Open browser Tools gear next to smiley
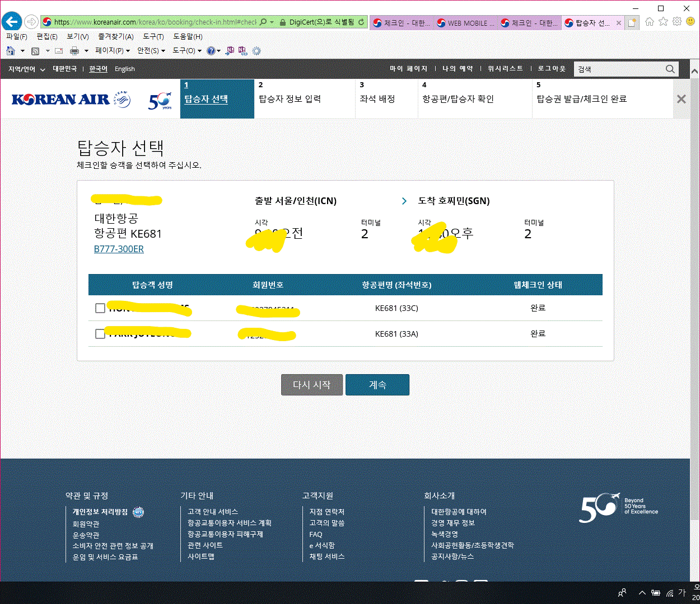Viewport: 700px width, 604px height. point(677,22)
